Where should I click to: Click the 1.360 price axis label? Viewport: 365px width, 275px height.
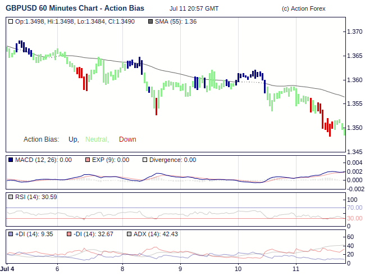click(x=354, y=80)
